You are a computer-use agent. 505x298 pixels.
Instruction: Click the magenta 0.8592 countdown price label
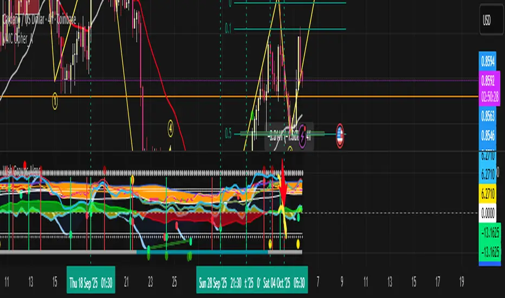[x=489, y=88]
